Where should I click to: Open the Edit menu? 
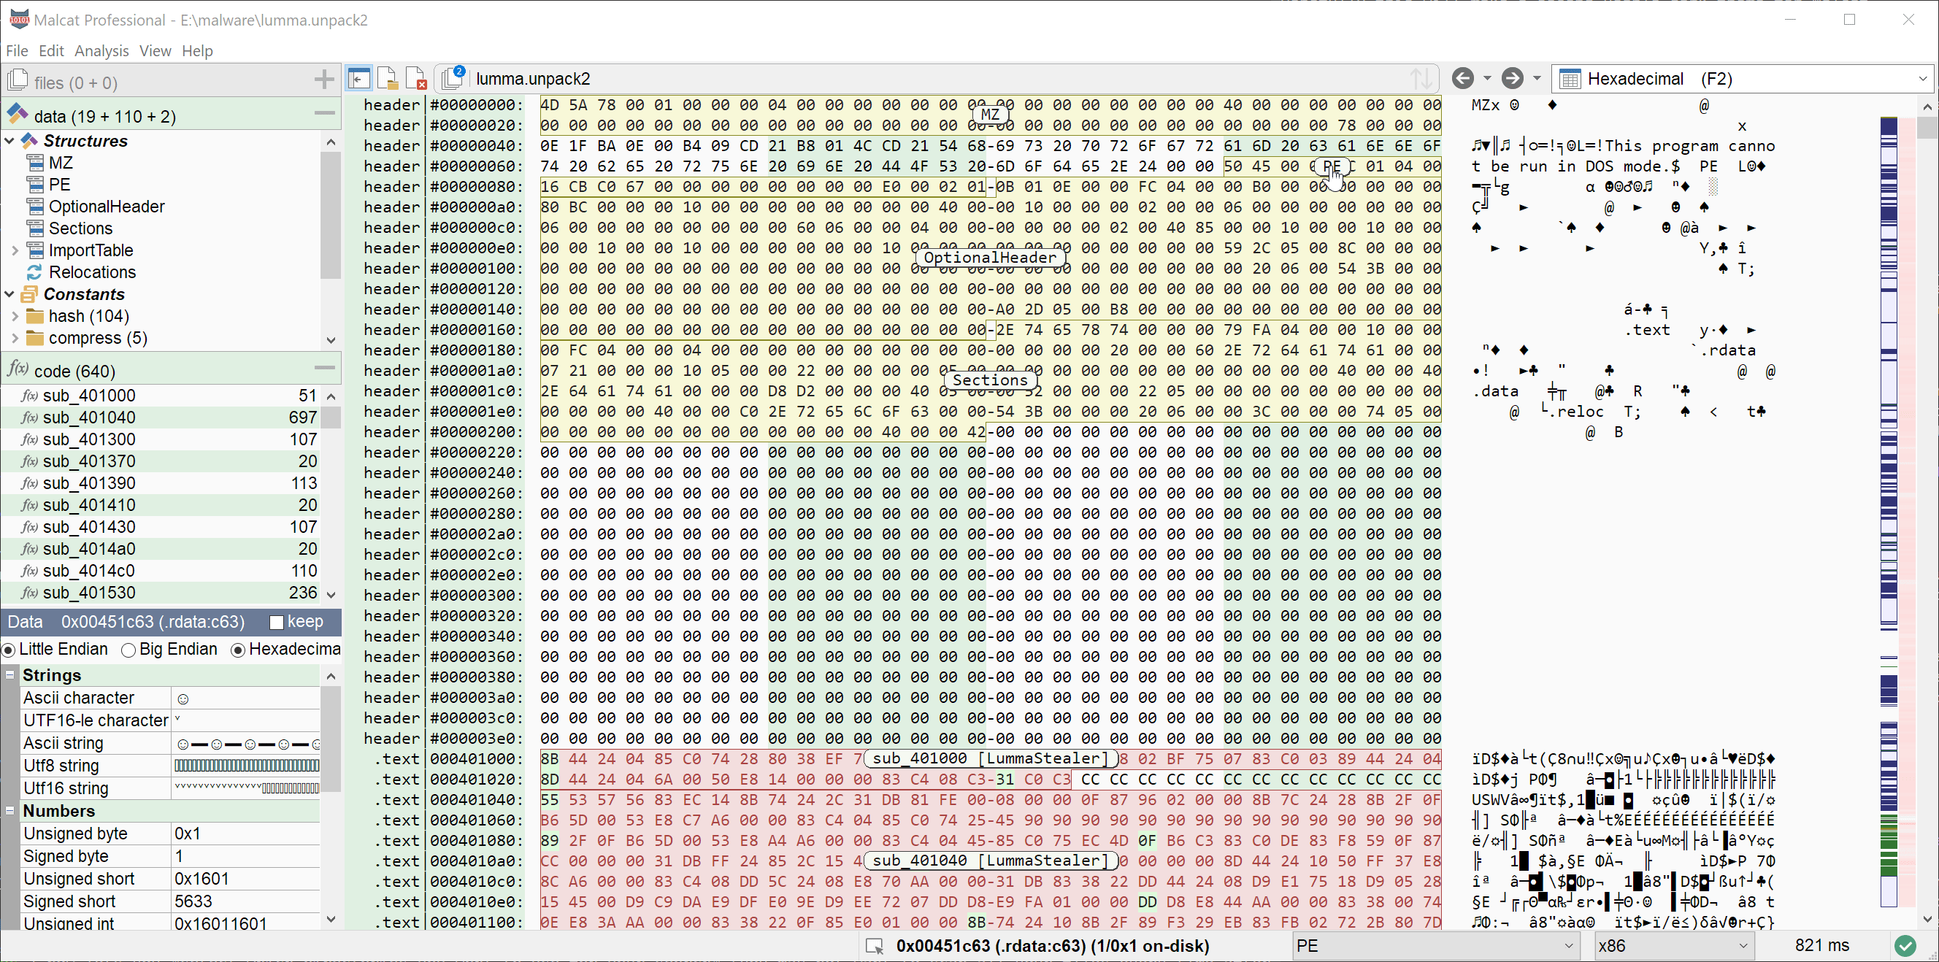coord(51,50)
